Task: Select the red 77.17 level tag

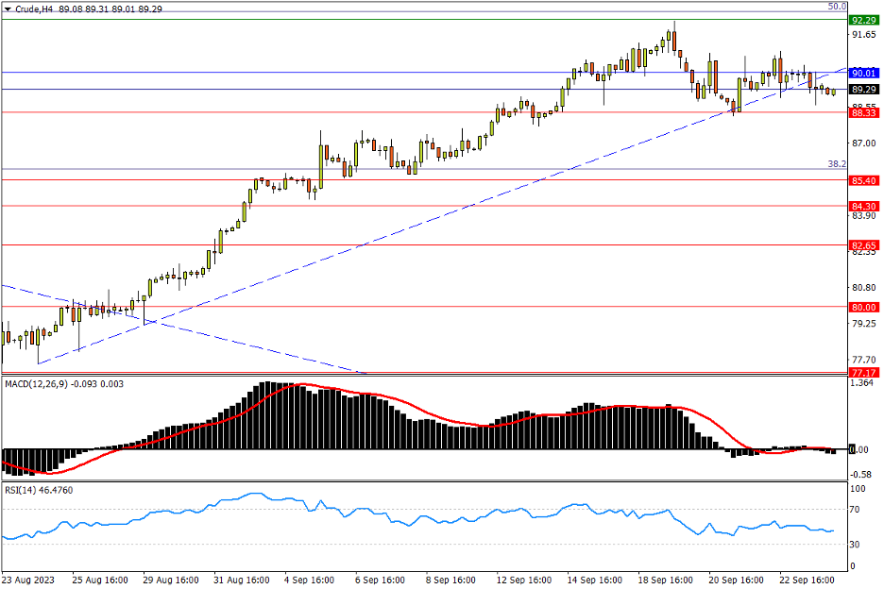Action: pos(862,374)
